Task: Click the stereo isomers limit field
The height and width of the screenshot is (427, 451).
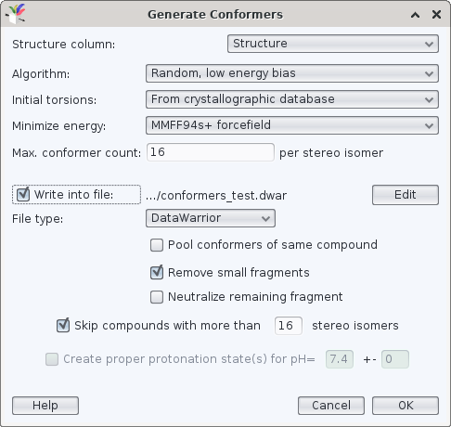Action: click(x=289, y=326)
